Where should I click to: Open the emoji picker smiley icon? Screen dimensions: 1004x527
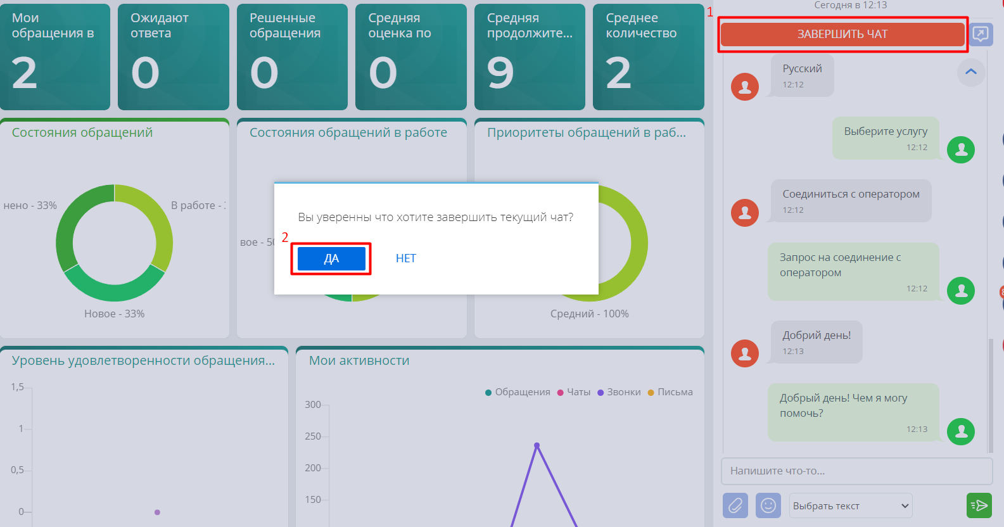[x=768, y=505]
